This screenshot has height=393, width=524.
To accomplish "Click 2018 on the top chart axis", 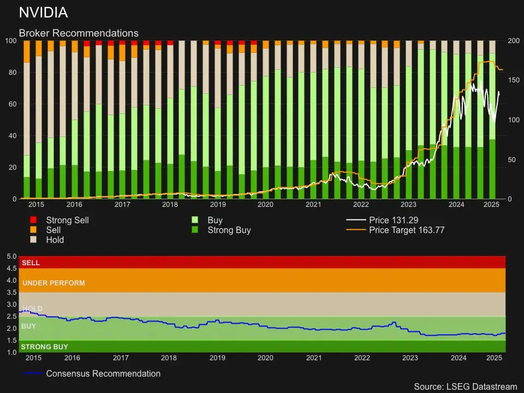I will (x=170, y=204).
